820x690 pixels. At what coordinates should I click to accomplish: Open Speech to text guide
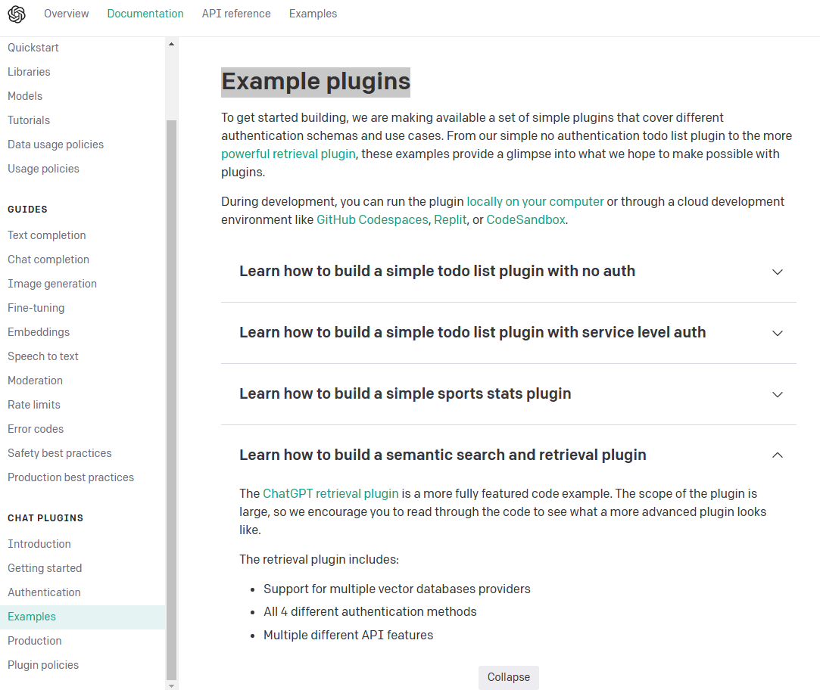pos(43,356)
